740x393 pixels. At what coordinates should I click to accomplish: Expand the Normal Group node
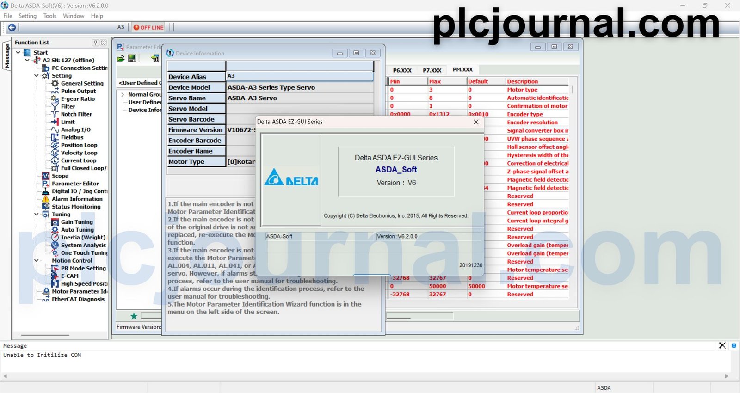123,95
